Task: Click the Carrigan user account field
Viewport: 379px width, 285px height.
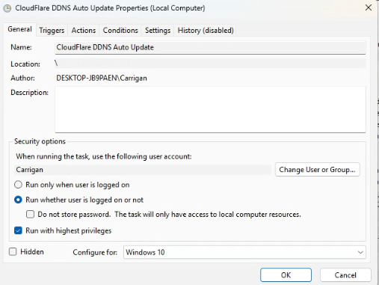Action: (143, 170)
